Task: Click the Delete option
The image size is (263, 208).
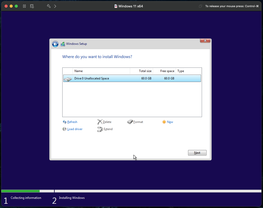Action: click(x=107, y=122)
